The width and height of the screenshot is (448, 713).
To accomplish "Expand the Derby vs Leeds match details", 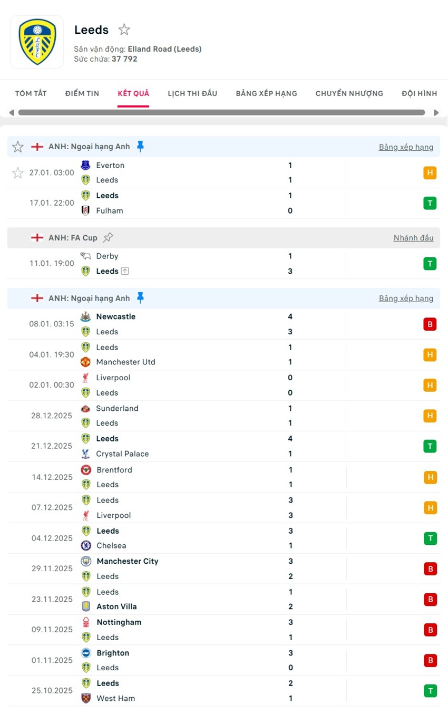I will [x=211, y=263].
